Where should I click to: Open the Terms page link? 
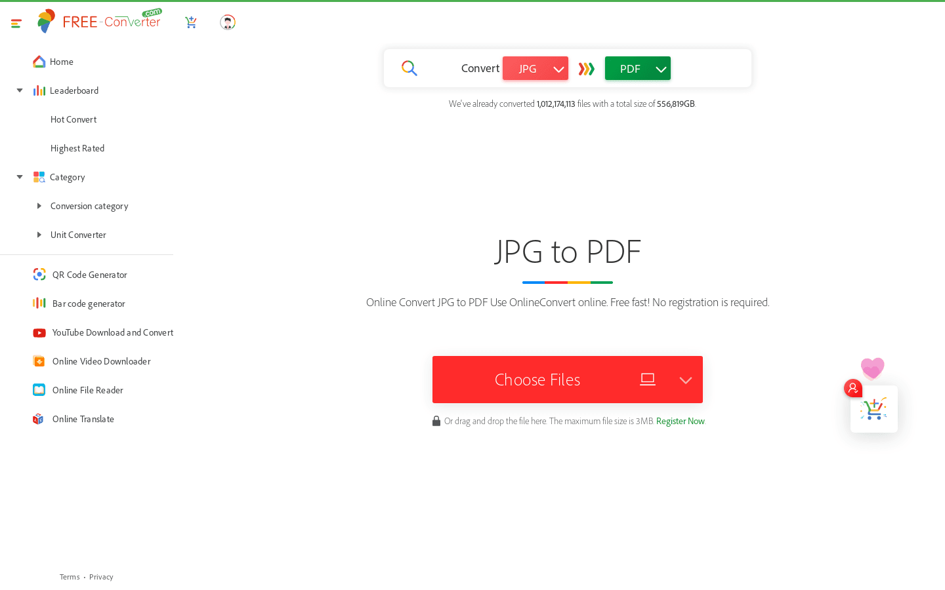tap(69, 577)
